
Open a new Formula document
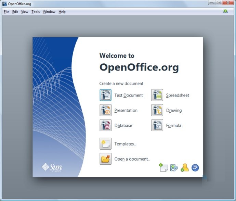click(157, 125)
